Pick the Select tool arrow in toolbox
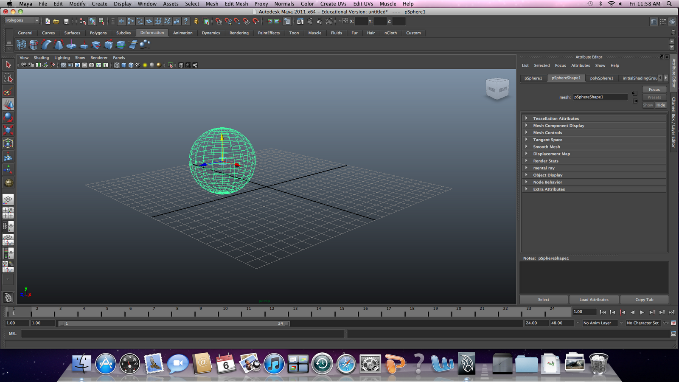 8,65
